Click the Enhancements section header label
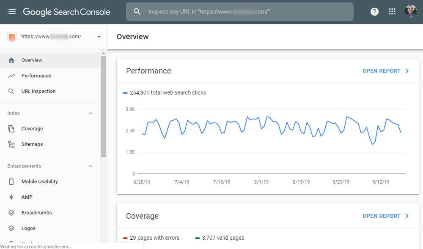Viewport: 423px width, 249px height. 24,166
